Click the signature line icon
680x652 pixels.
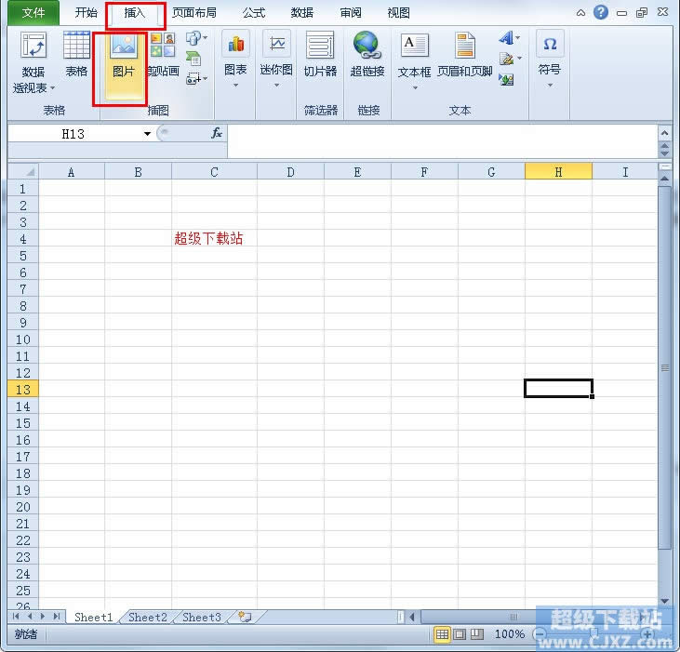[x=507, y=59]
